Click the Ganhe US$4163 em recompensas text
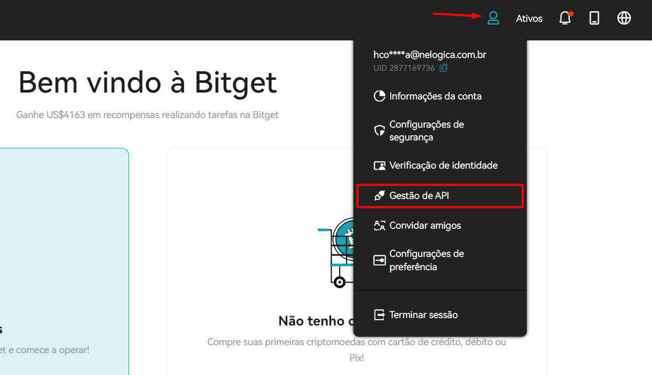The width and height of the screenshot is (652, 375). (148, 115)
